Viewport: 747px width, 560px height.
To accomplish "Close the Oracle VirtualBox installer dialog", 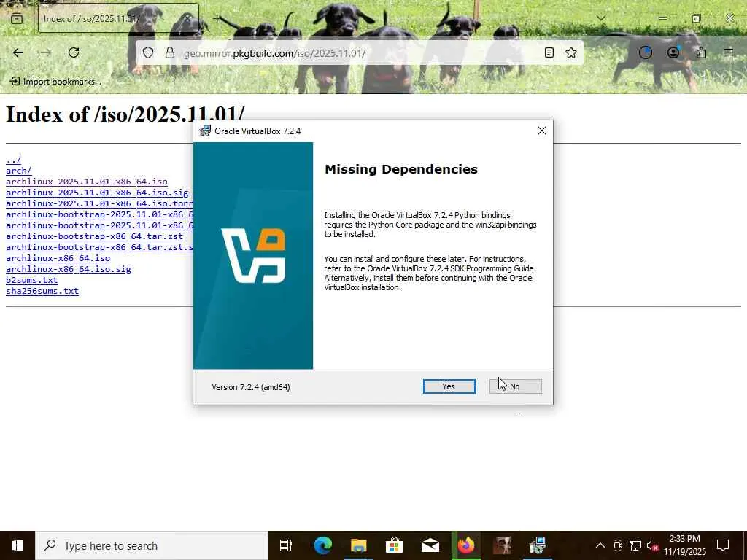I will point(542,131).
